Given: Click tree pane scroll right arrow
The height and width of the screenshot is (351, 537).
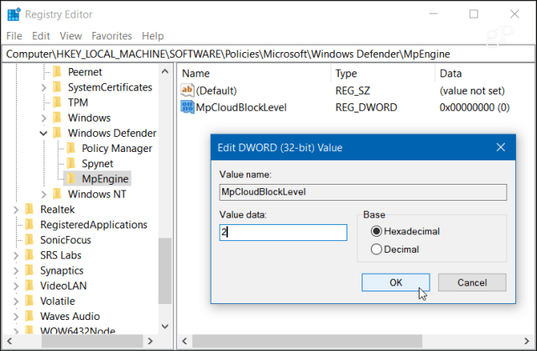Looking at the screenshot, I should pos(150,341).
